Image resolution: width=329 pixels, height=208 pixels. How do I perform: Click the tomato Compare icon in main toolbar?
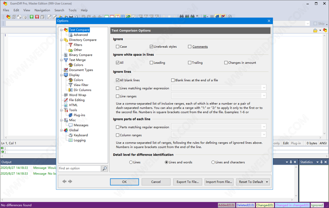tap(8, 17)
